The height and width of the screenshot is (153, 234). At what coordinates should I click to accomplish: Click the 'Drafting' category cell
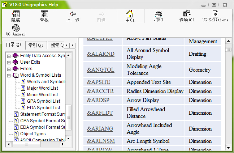[203, 54]
